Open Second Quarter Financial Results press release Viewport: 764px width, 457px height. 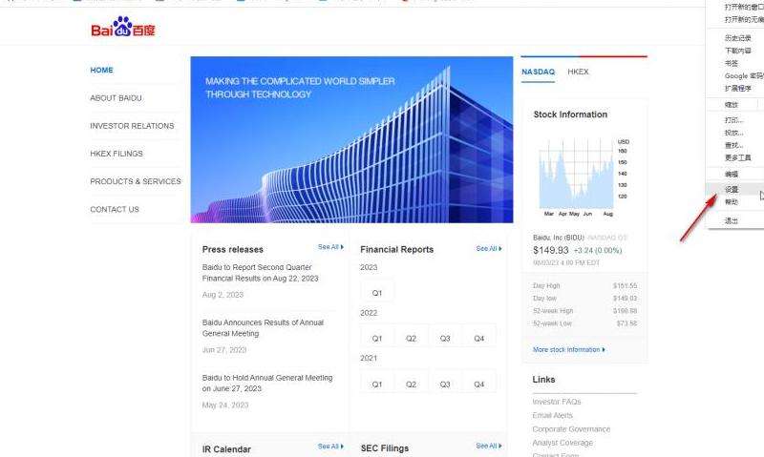[260, 273]
